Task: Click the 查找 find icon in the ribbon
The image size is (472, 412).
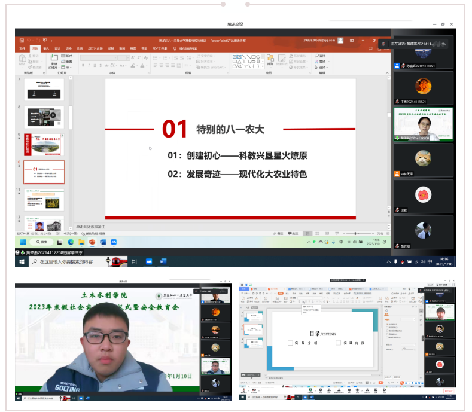Action: point(316,56)
